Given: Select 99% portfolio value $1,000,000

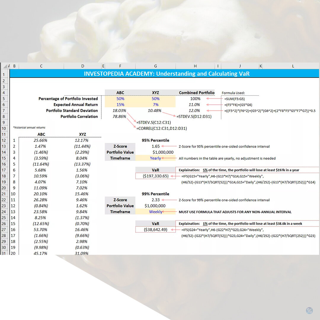Looking at the screenshot, I should 155,206.
